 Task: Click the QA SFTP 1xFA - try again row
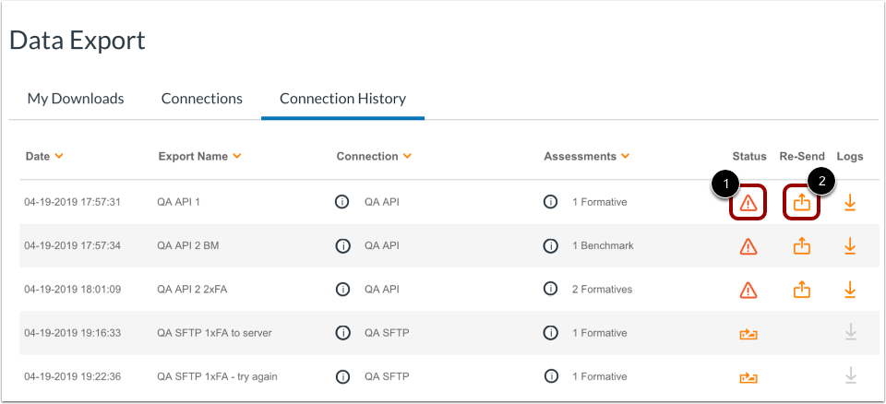click(217, 376)
